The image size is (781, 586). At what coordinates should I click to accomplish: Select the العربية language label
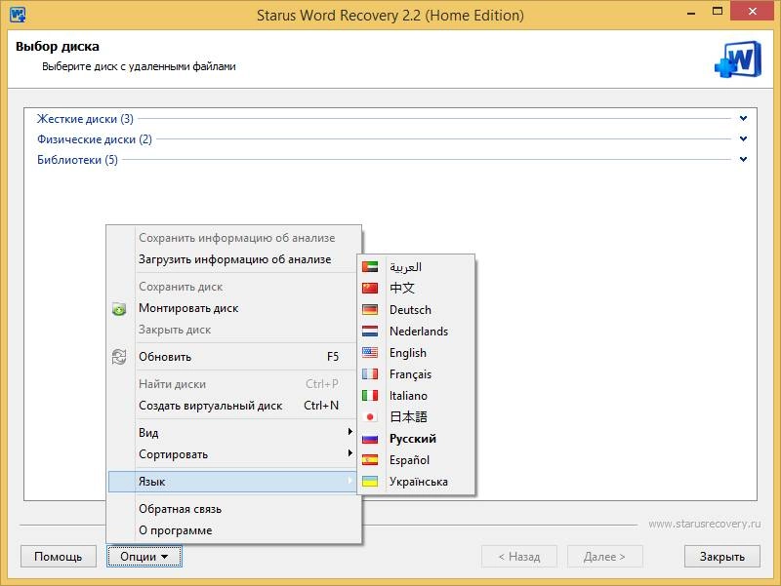[x=405, y=267]
